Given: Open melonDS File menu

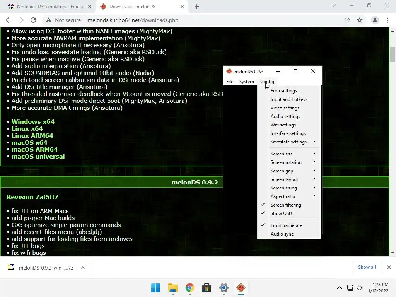Looking at the screenshot, I should click(x=230, y=82).
